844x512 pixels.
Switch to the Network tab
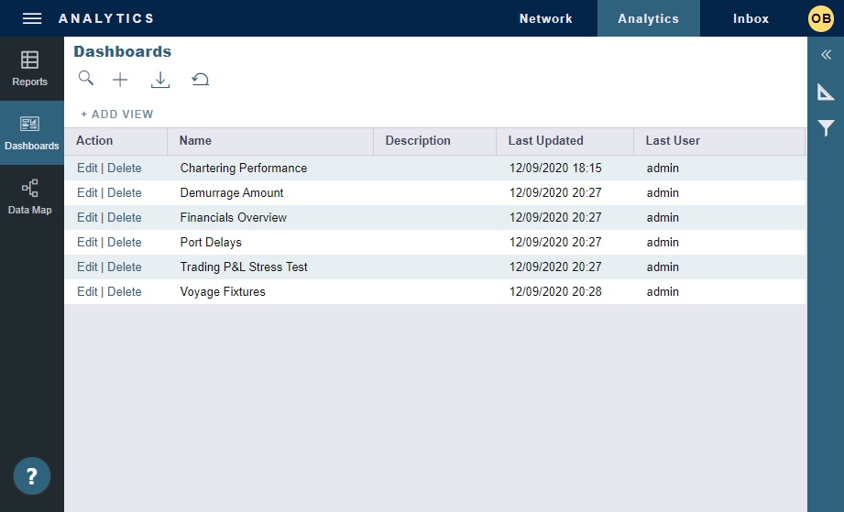(x=545, y=18)
